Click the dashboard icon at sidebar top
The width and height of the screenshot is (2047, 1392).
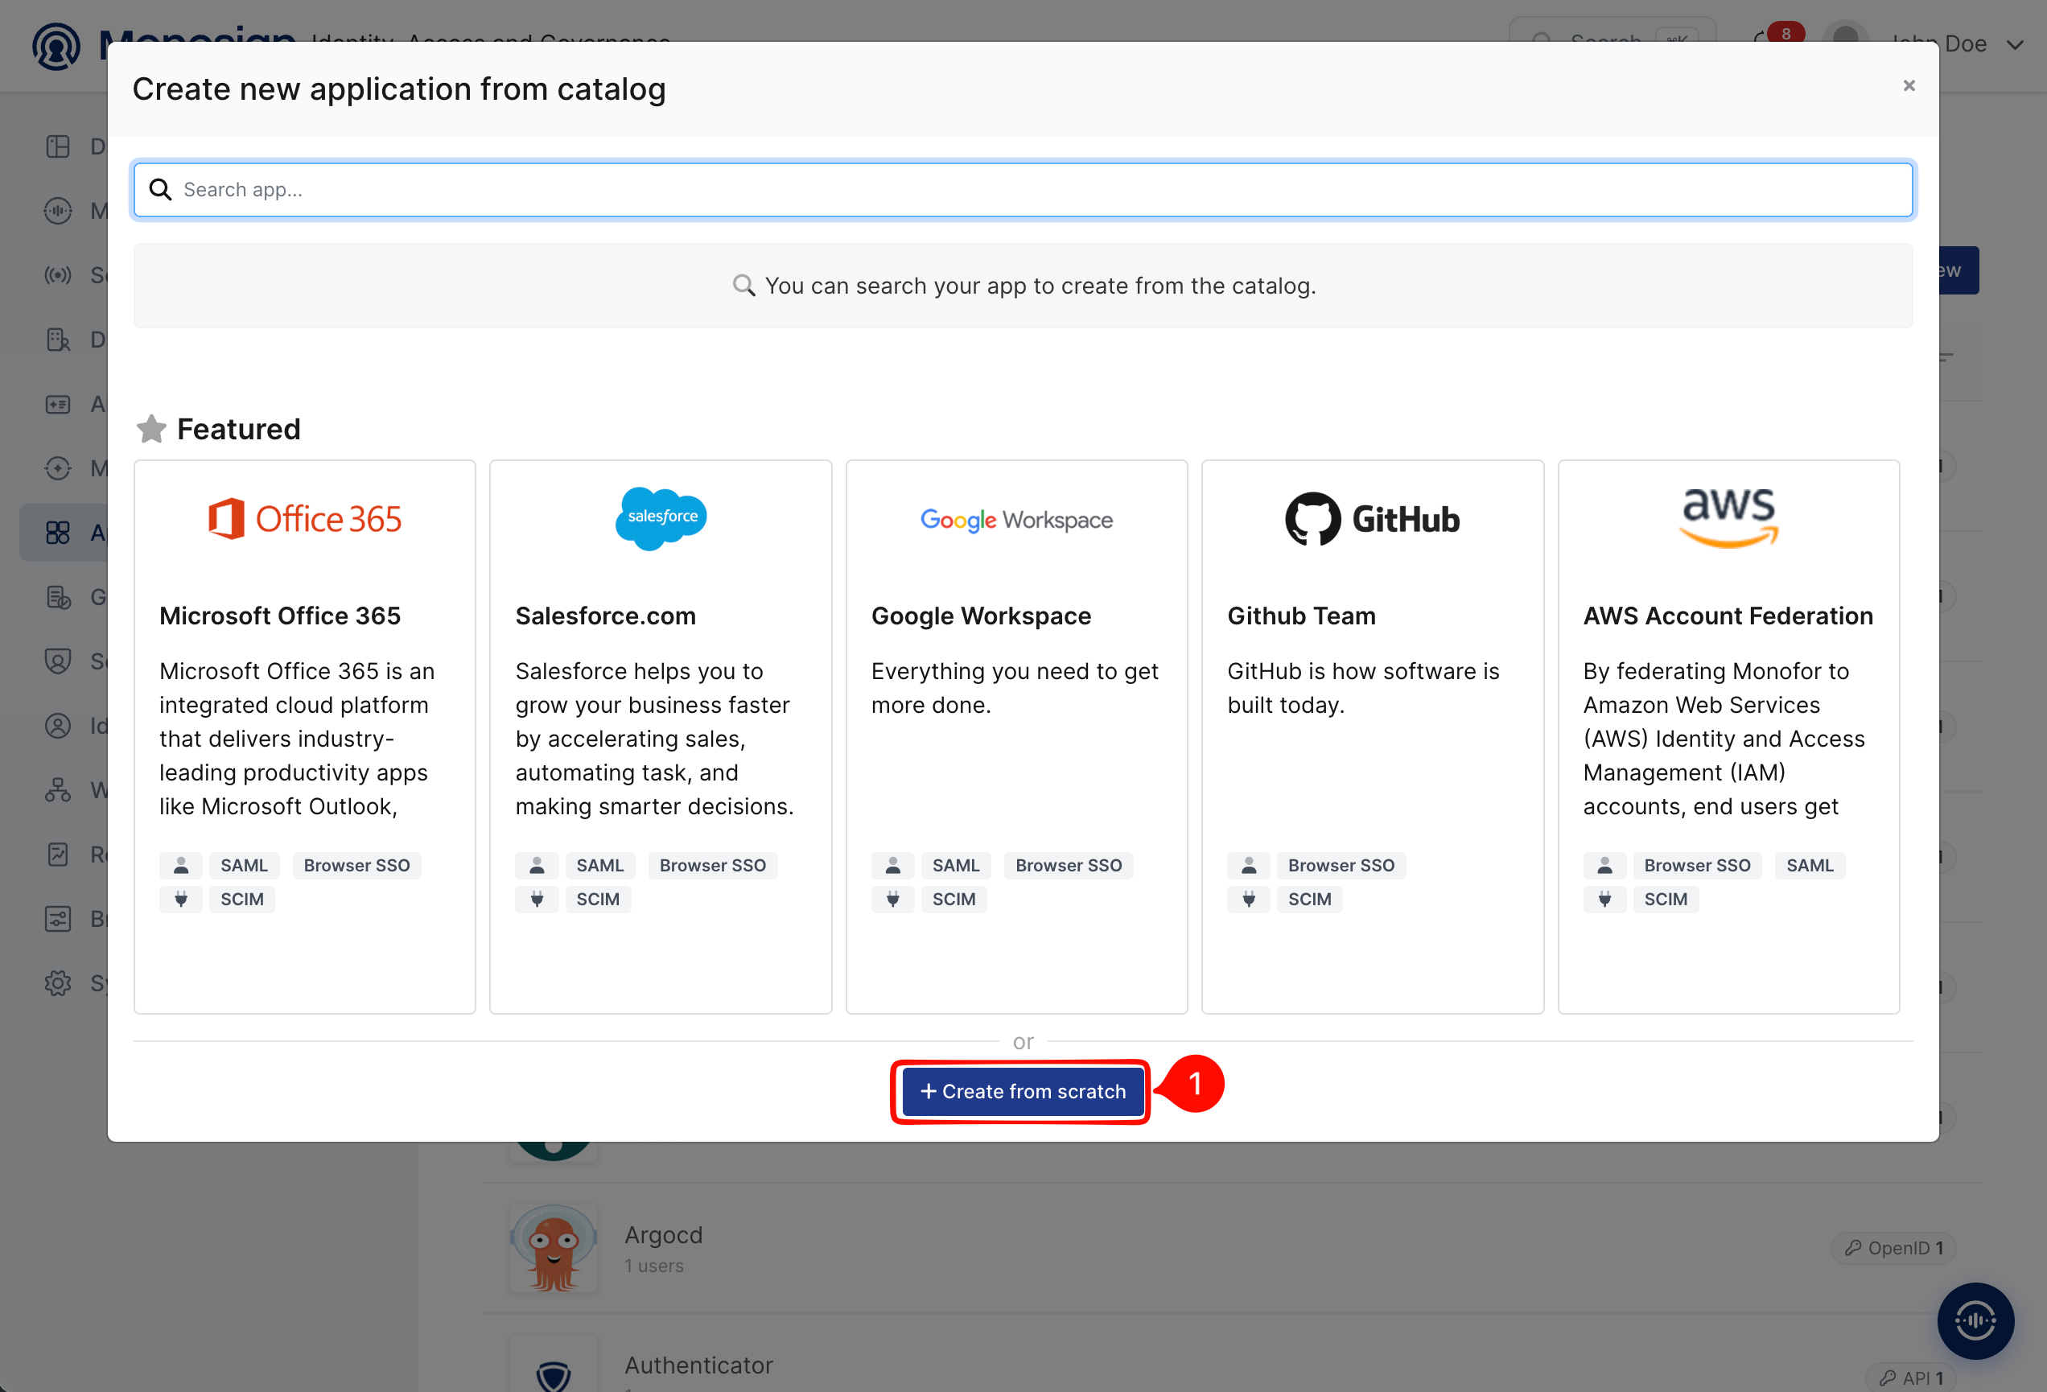58,146
